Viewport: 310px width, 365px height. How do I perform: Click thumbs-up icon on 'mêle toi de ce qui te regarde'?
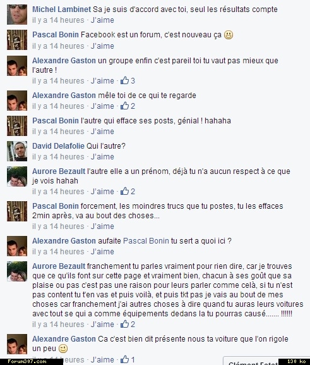(124, 106)
